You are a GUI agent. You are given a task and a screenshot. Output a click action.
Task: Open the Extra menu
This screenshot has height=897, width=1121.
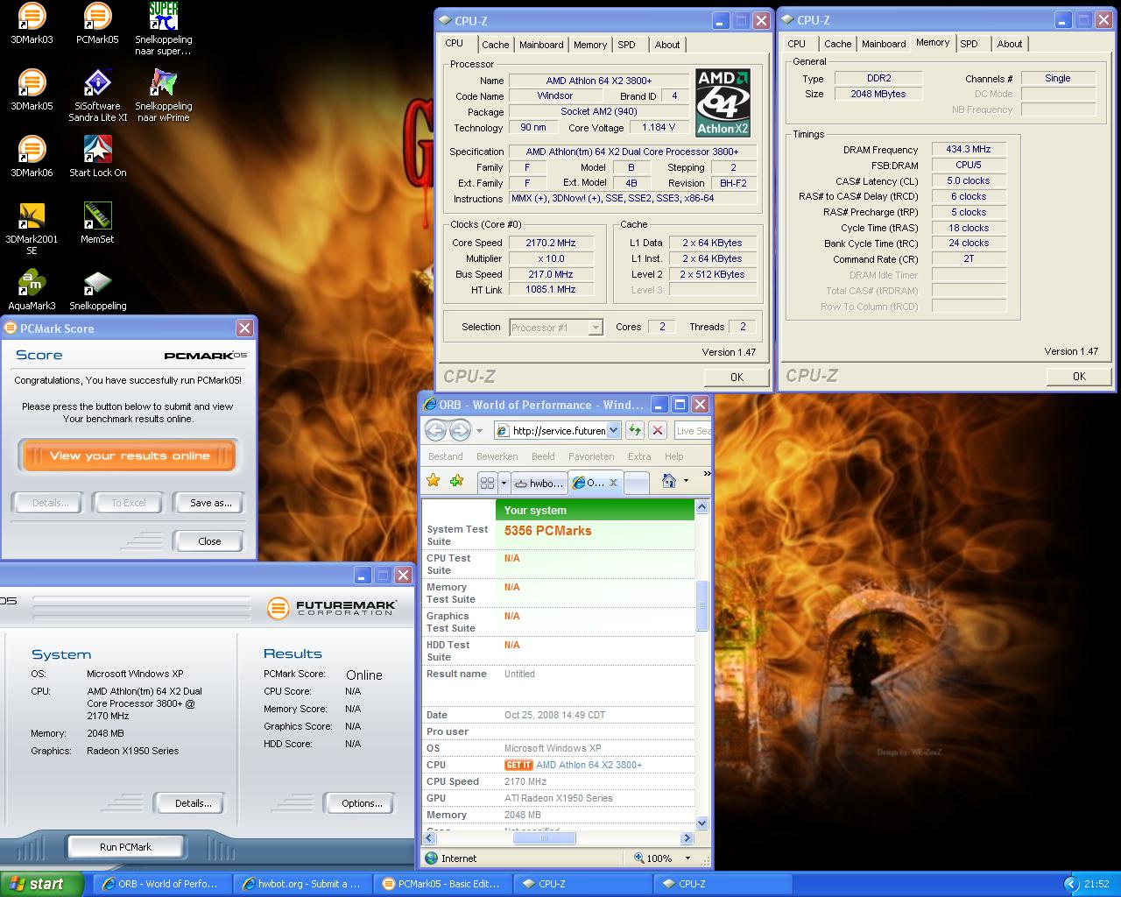(x=639, y=456)
